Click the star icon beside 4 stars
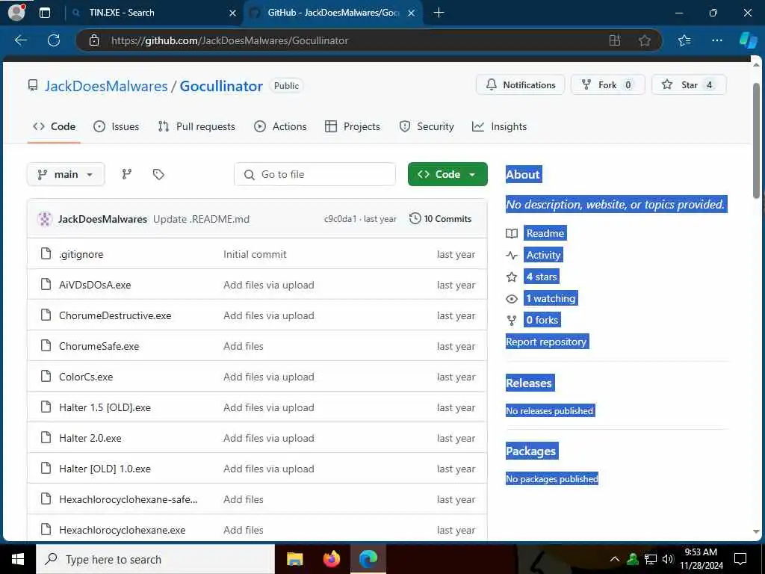This screenshot has width=765, height=574. tap(511, 277)
